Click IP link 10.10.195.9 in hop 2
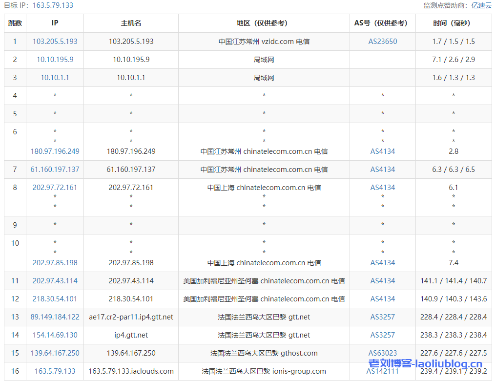Screen dimensions: 495x382 [55, 60]
